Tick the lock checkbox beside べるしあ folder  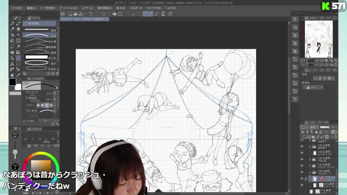click(x=306, y=159)
